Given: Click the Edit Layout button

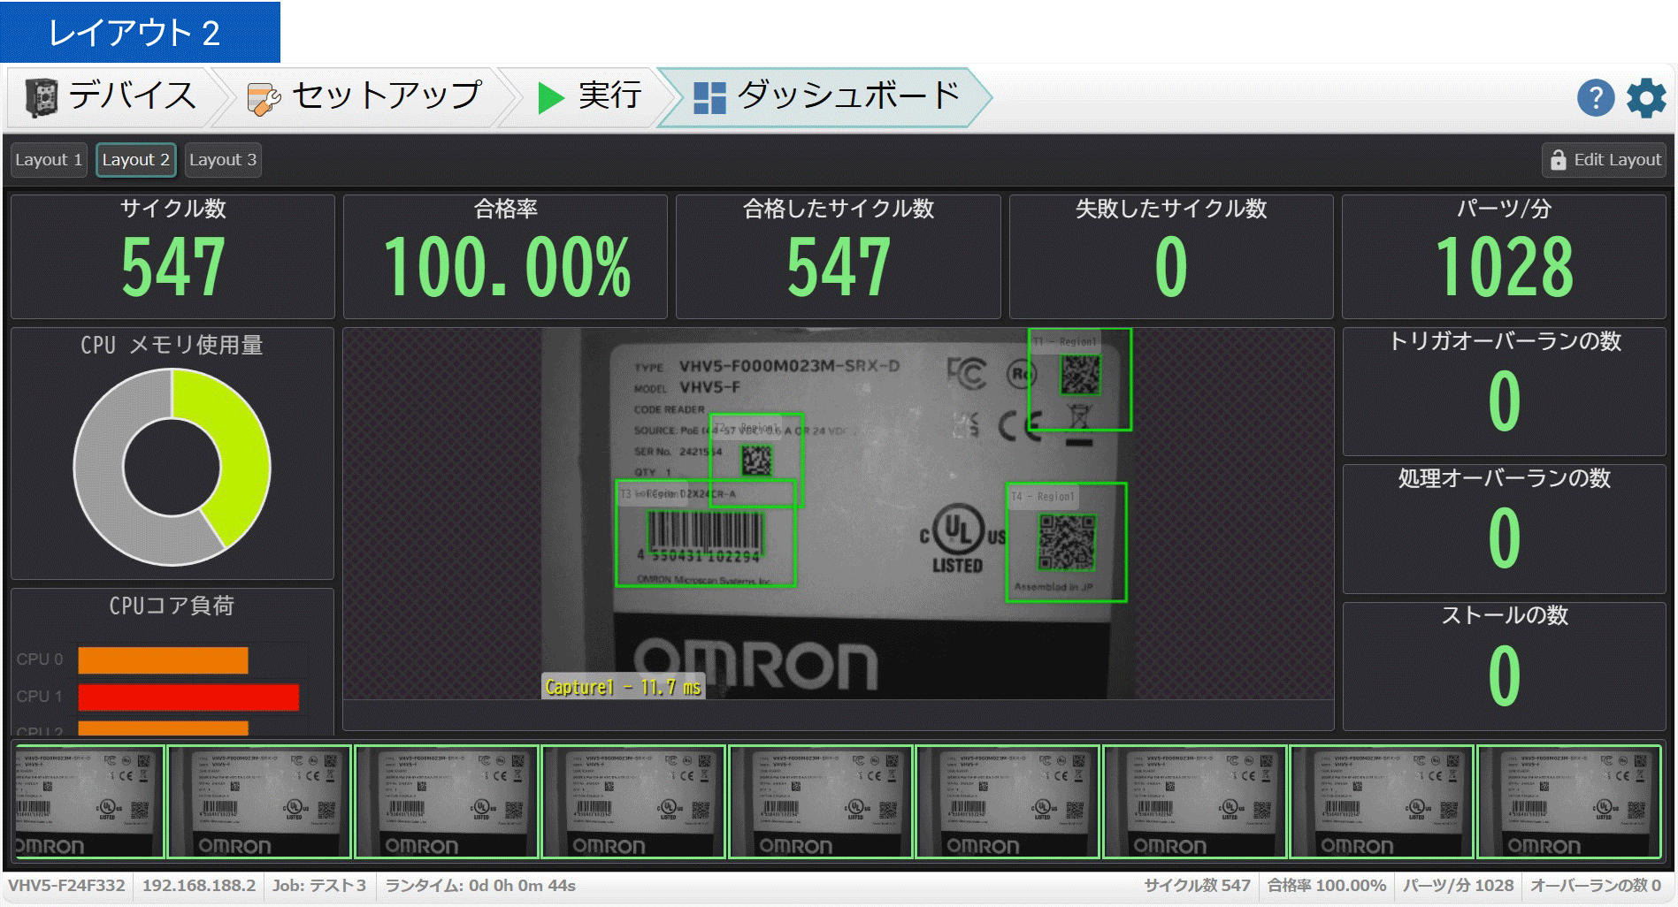Looking at the screenshot, I should pyautogui.click(x=1604, y=160).
